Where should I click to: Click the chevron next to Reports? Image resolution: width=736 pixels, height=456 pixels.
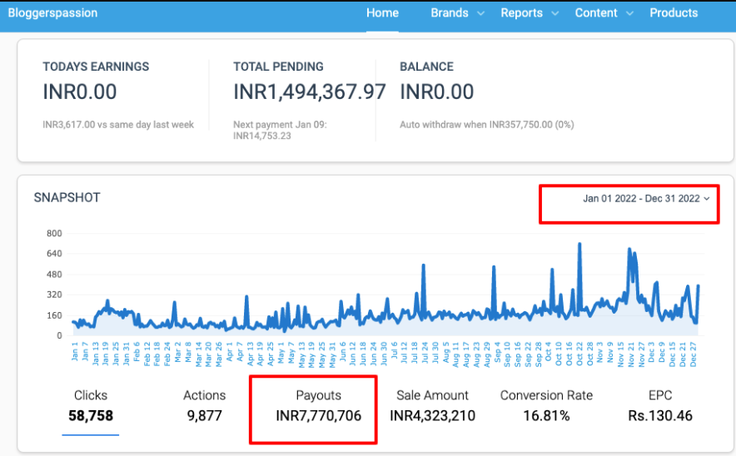[554, 14]
